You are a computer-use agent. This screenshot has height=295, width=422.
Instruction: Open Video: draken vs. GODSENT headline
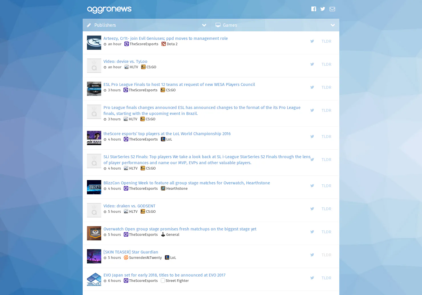click(129, 206)
